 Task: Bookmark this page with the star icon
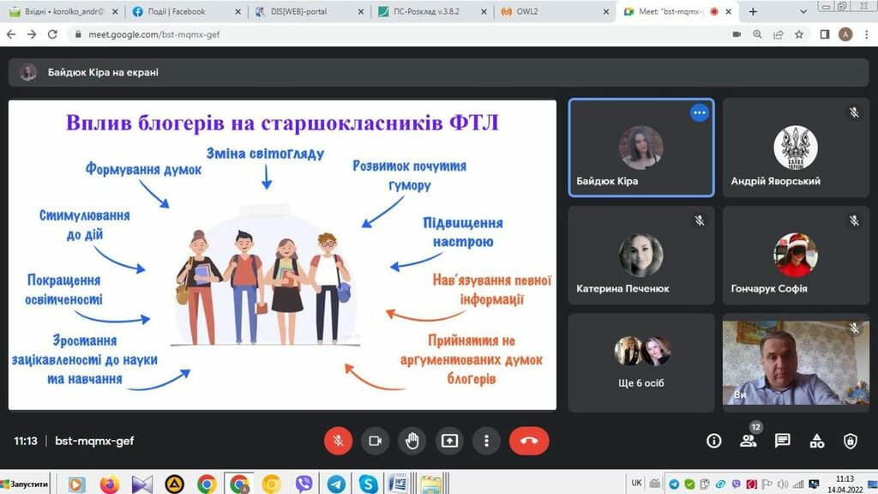tap(799, 34)
